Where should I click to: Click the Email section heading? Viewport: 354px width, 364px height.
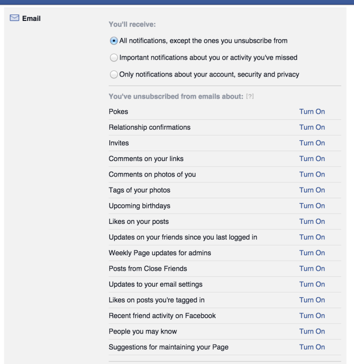(31, 18)
